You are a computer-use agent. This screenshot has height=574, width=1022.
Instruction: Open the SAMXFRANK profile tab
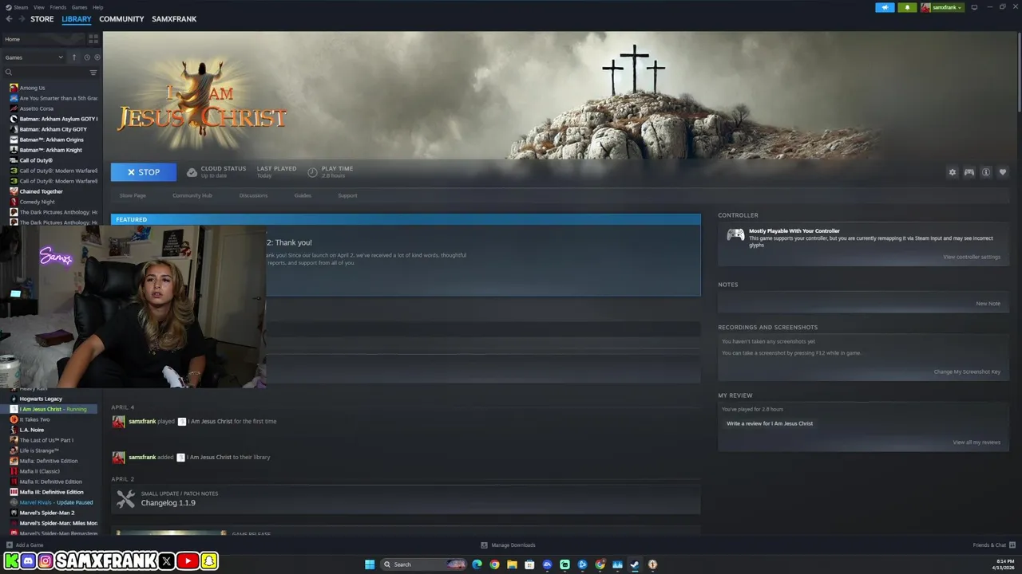click(x=174, y=19)
